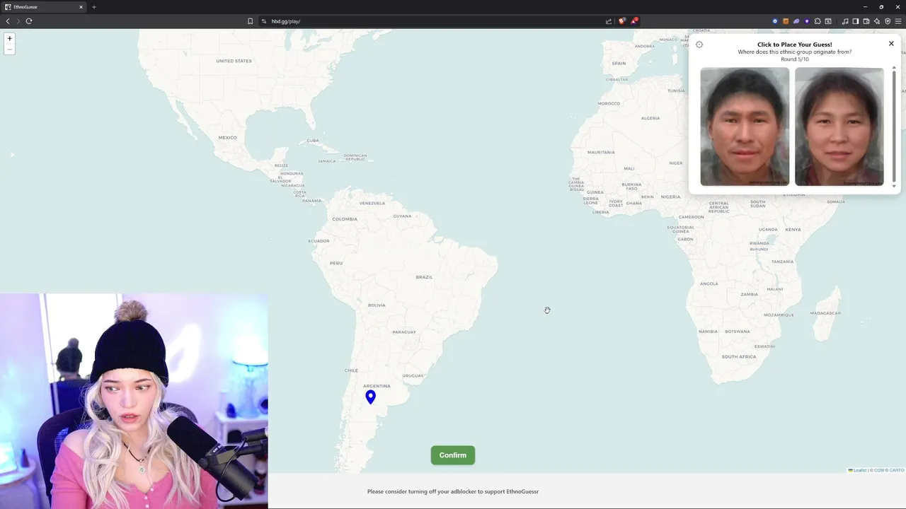
Task: Open the OSM attribution link
Action: coord(879,470)
